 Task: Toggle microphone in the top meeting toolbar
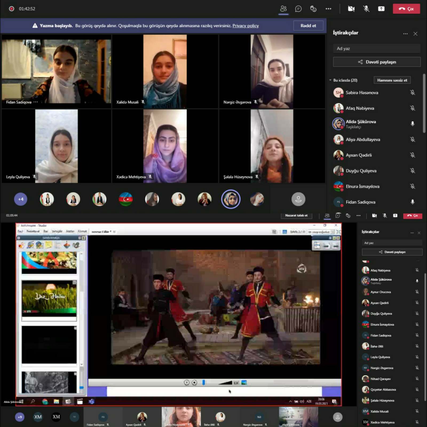pyautogui.click(x=366, y=9)
